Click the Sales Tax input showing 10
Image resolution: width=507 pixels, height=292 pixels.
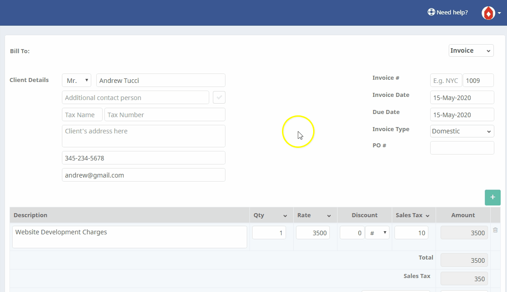pyautogui.click(x=411, y=233)
